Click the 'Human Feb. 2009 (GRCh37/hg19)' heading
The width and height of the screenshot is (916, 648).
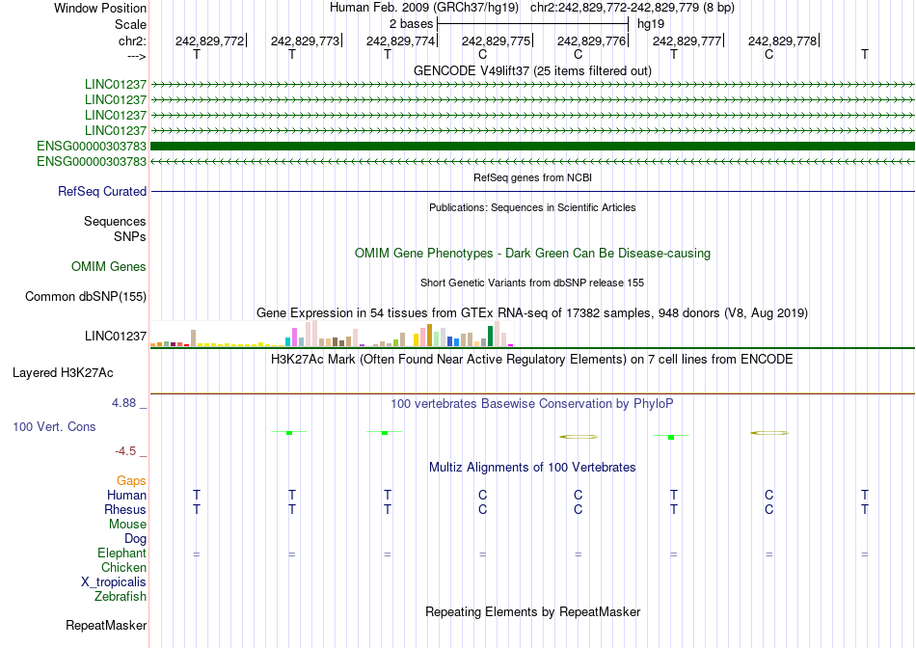pyautogui.click(x=424, y=8)
